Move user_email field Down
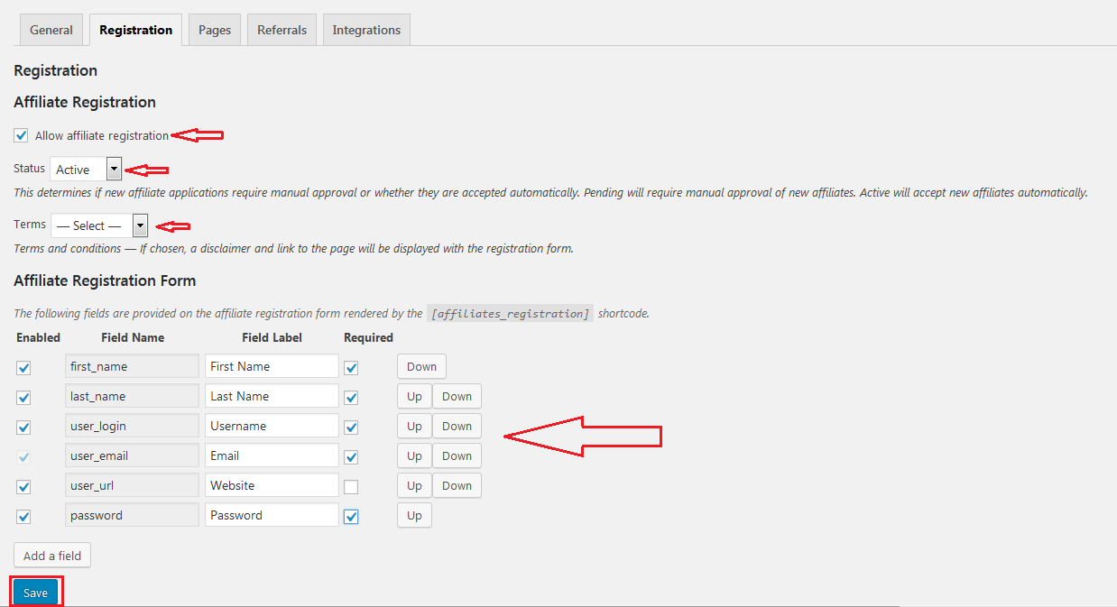 (x=457, y=455)
